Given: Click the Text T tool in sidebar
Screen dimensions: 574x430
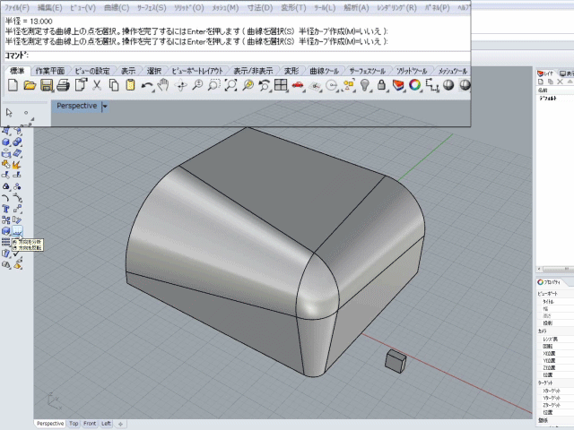Looking at the screenshot, I should (6, 209).
